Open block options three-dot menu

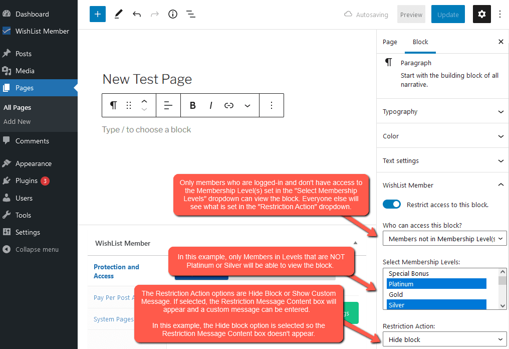[272, 105]
